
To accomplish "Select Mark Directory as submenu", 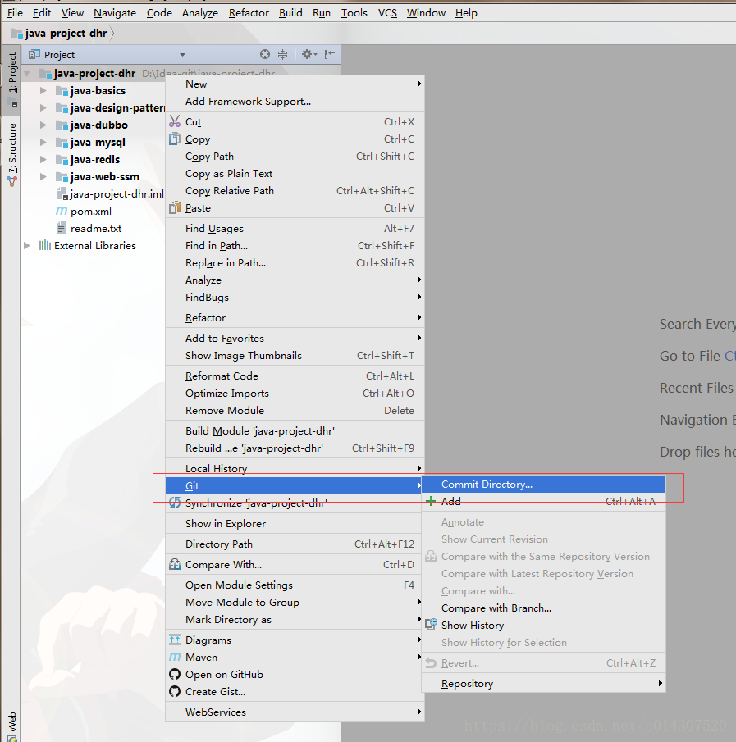I will 295,620.
